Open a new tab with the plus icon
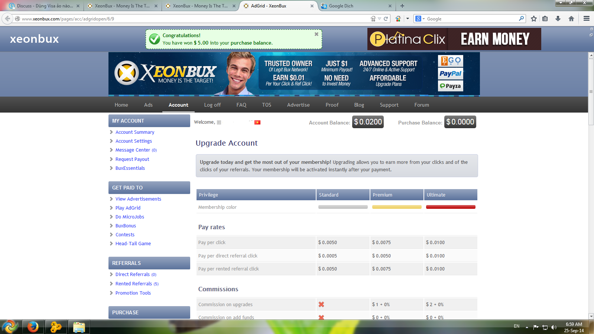 [x=402, y=6]
